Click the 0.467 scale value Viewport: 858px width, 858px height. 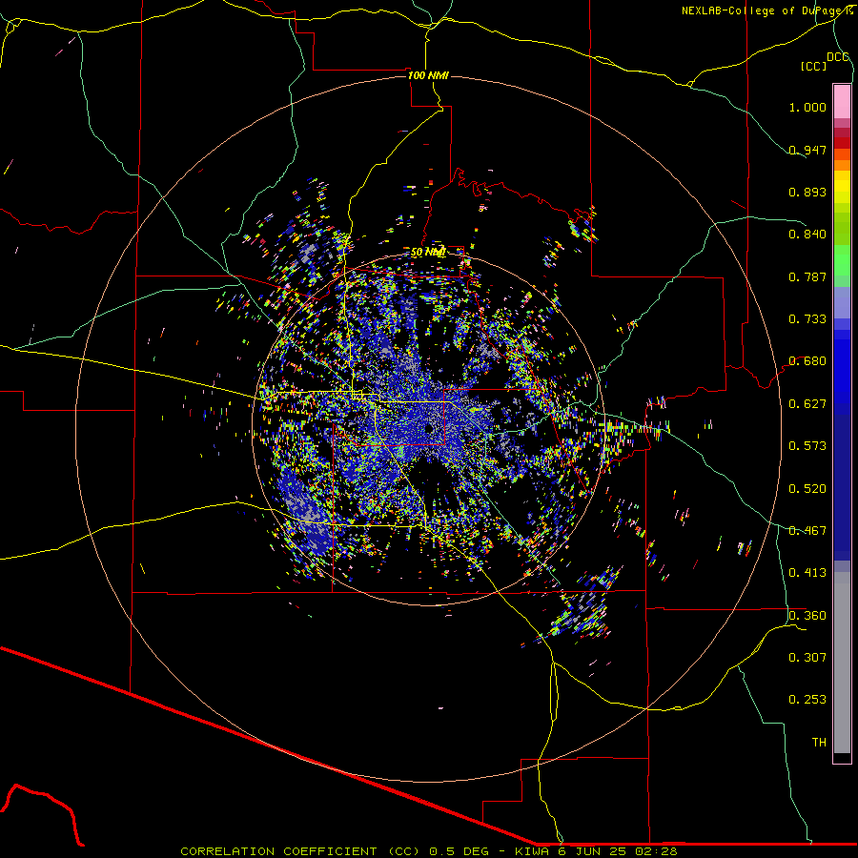tap(807, 531)
